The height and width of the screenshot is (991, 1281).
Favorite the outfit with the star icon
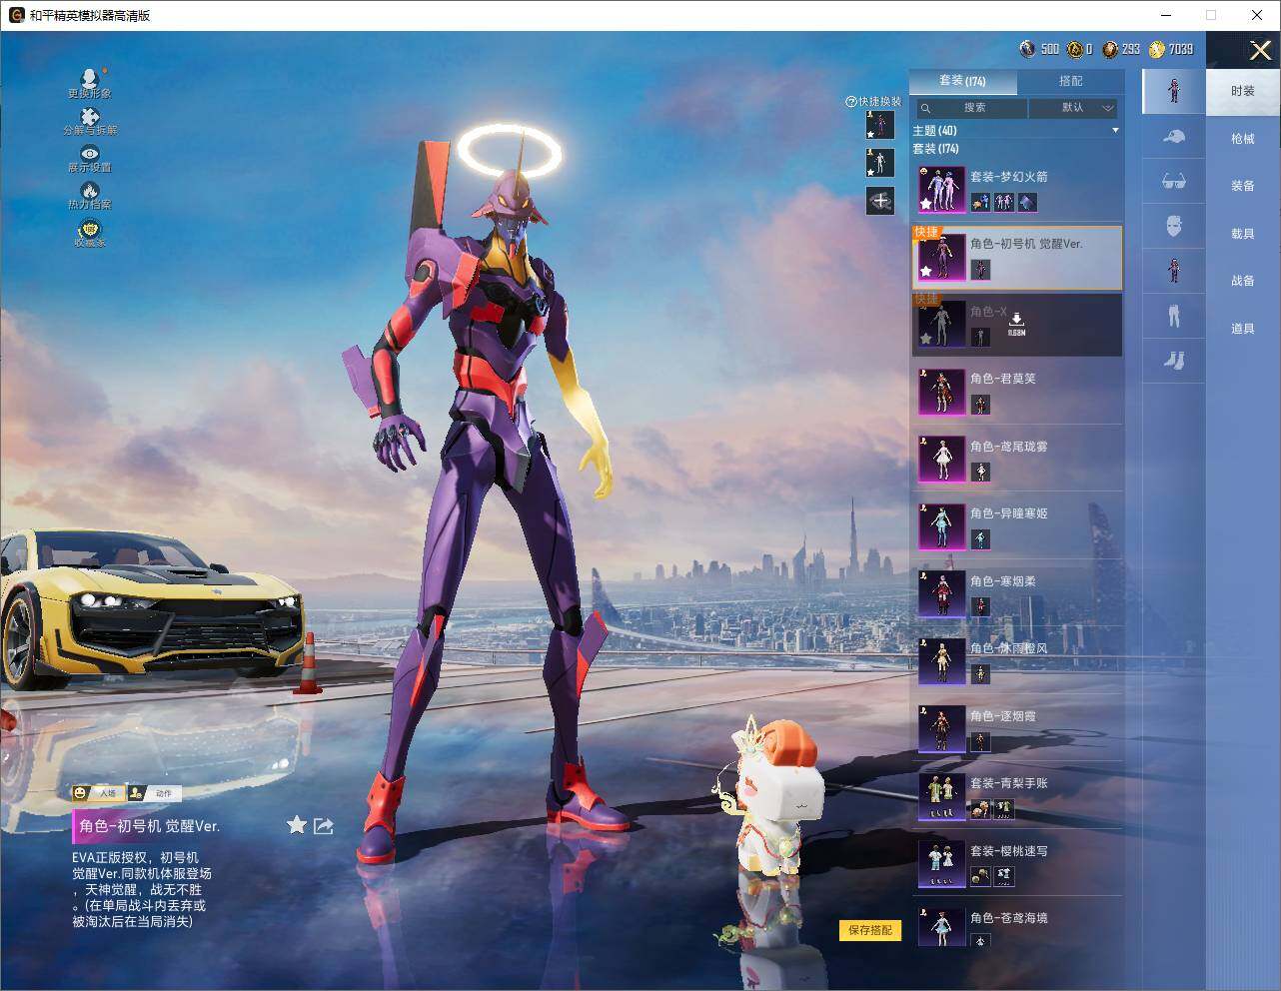(x=297, y=825)
